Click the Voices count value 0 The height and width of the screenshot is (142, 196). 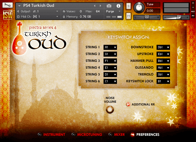click(x=81, y=11)
